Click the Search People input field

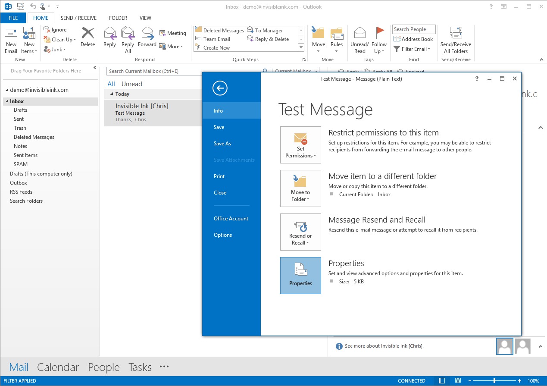coord(414,29)
